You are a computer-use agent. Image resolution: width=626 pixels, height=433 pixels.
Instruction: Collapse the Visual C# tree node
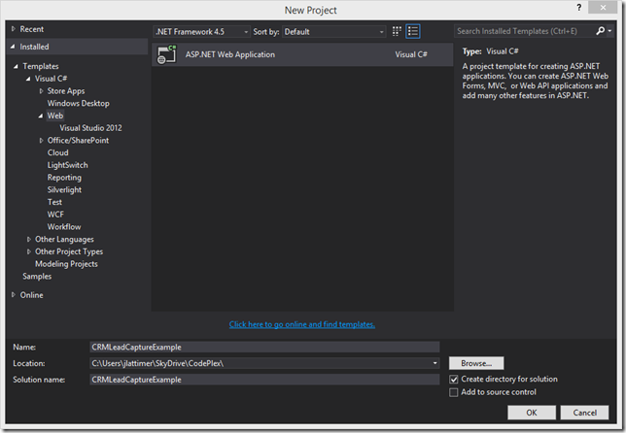pyautogui.click(x=28, y=79)
